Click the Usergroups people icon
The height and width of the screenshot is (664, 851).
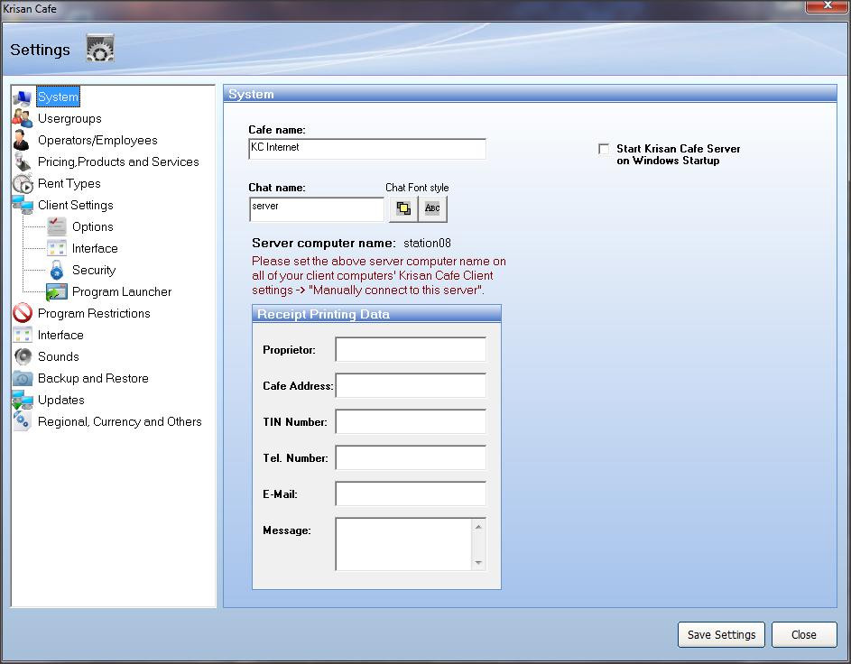[23, 119]
